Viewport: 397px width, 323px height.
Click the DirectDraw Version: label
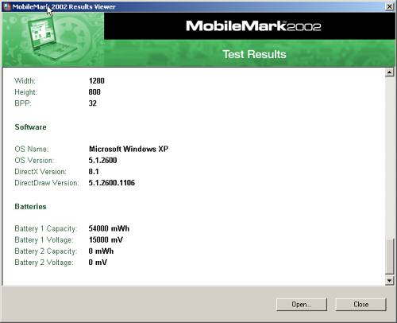47,183
